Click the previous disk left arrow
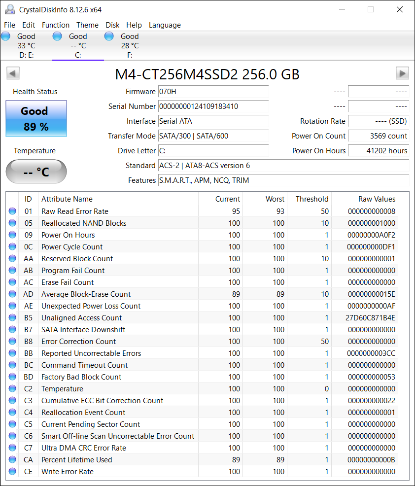Image resolution: width=415 pixels, height=486 pixels. coord(13,73)
